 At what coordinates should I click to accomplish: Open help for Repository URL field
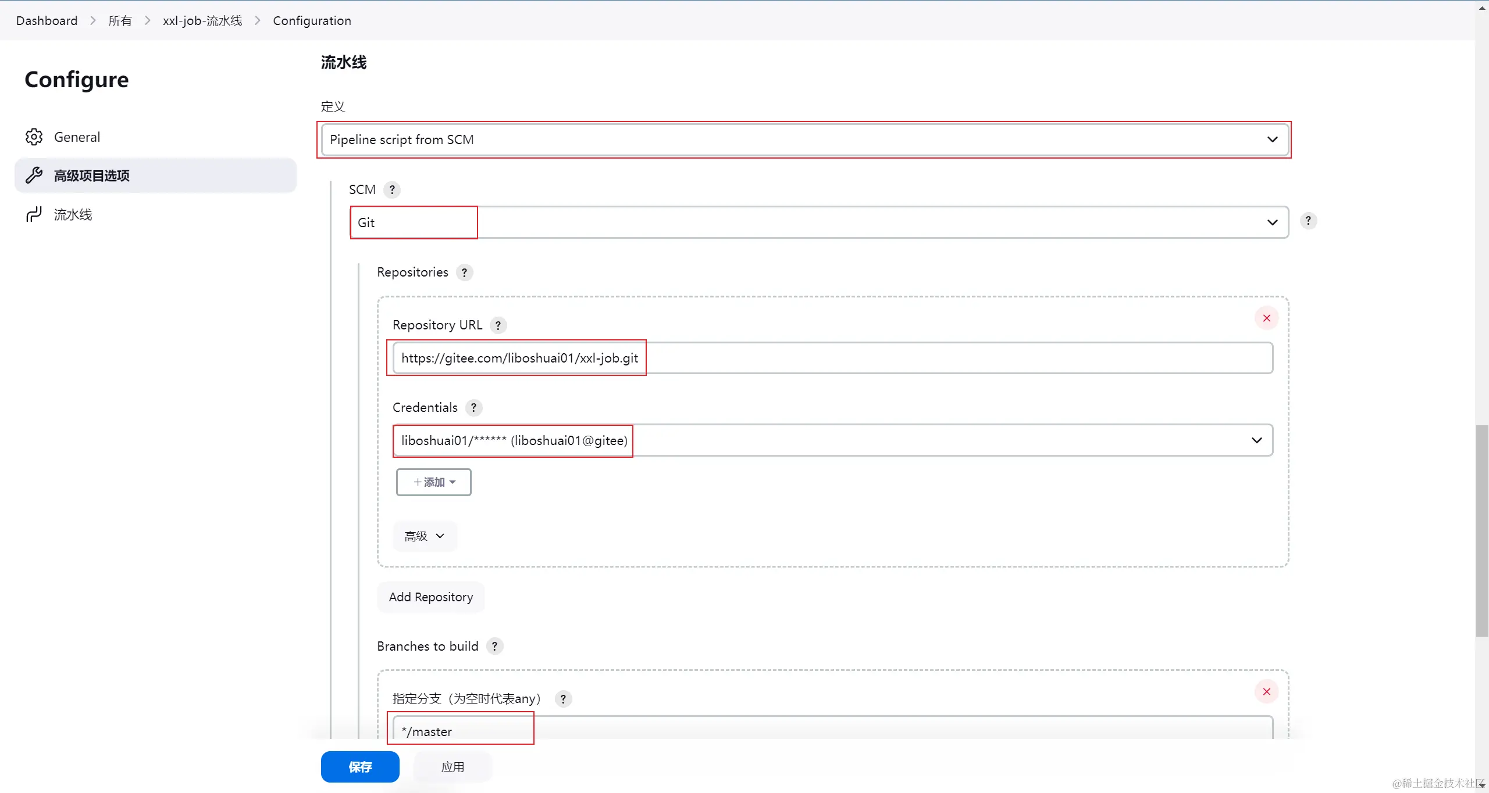tap(498, 325)
